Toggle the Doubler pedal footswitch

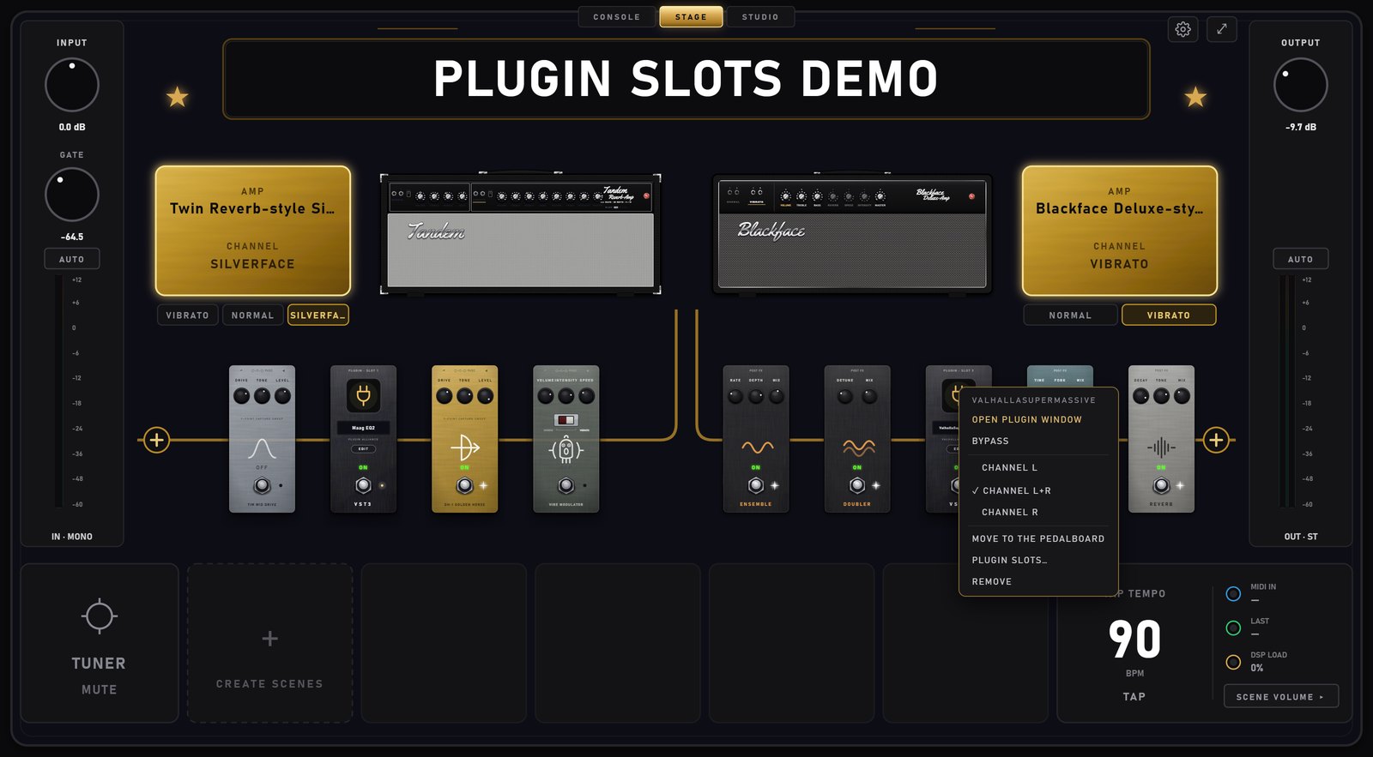(857, 485)
